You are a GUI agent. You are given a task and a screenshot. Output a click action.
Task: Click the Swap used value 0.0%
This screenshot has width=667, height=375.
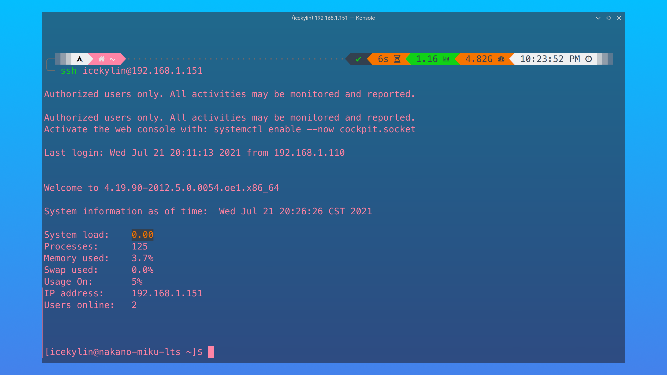tap(143, 270)
